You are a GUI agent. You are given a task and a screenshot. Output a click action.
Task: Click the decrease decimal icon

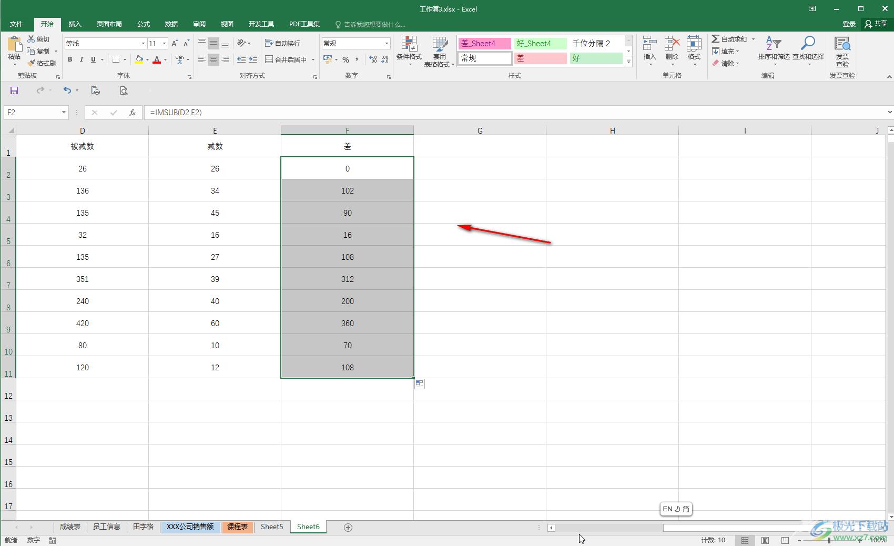385,59
